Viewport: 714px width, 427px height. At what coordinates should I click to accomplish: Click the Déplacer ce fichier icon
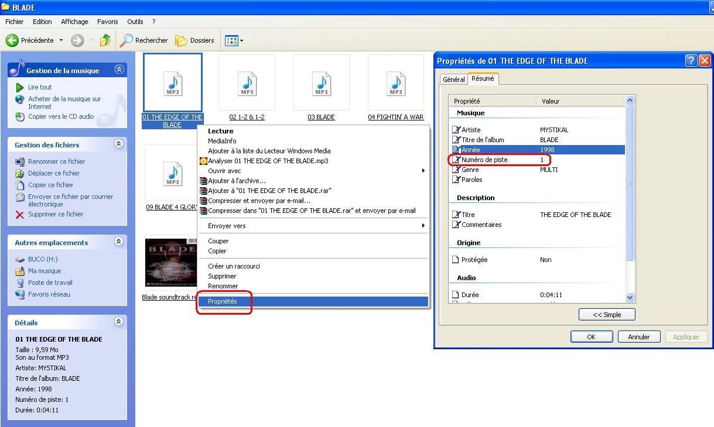20,173
